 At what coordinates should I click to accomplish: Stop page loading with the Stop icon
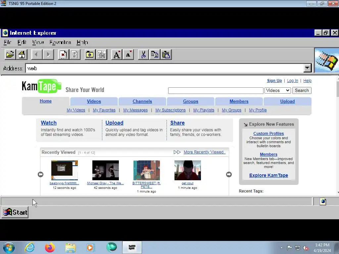coord(63,55)
